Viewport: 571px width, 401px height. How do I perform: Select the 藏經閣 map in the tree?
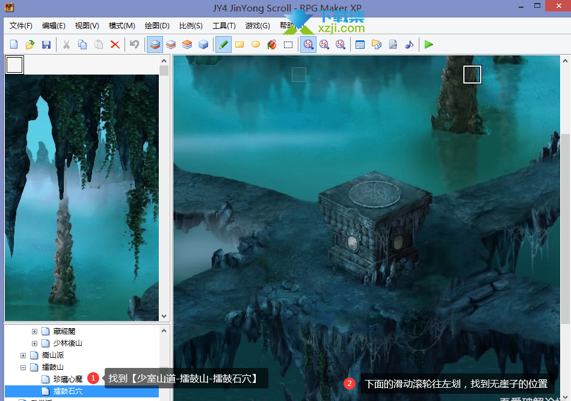pos(64,331)
